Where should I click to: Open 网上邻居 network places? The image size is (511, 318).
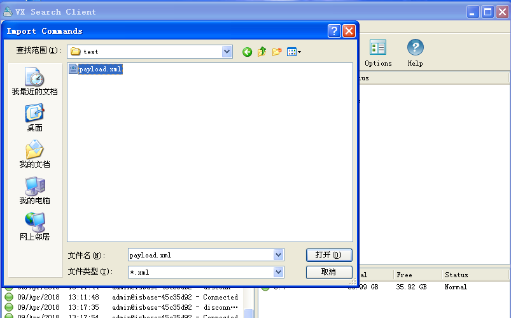(35, 227)
